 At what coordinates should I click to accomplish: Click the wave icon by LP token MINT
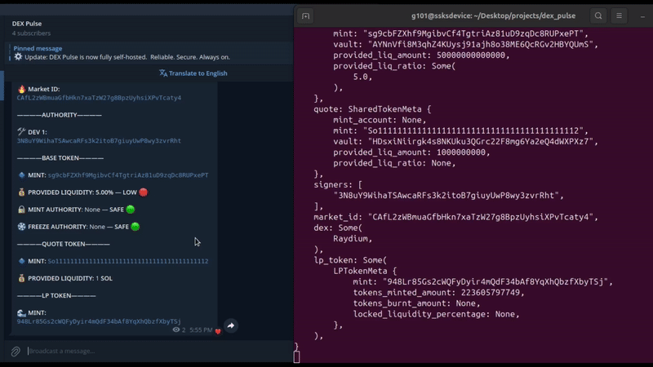[x=22, y=312]
